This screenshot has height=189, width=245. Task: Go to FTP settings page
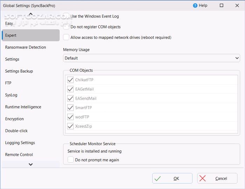click(x=31, y=83)
